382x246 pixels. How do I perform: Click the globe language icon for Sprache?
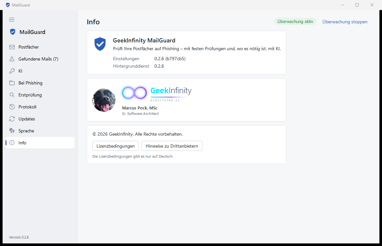click(12, 131)
